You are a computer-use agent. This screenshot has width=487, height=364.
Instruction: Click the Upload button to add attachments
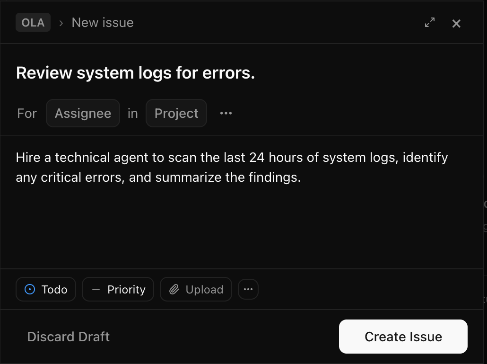196,289
